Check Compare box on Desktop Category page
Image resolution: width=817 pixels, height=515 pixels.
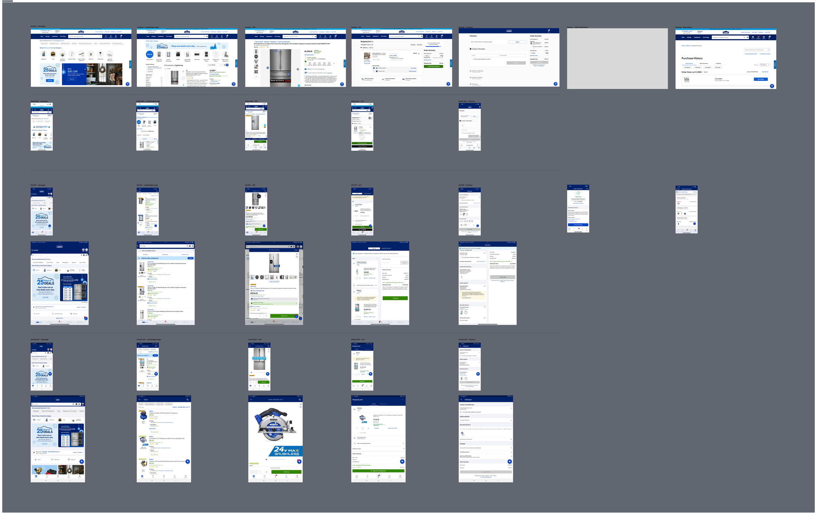point(166,69)
